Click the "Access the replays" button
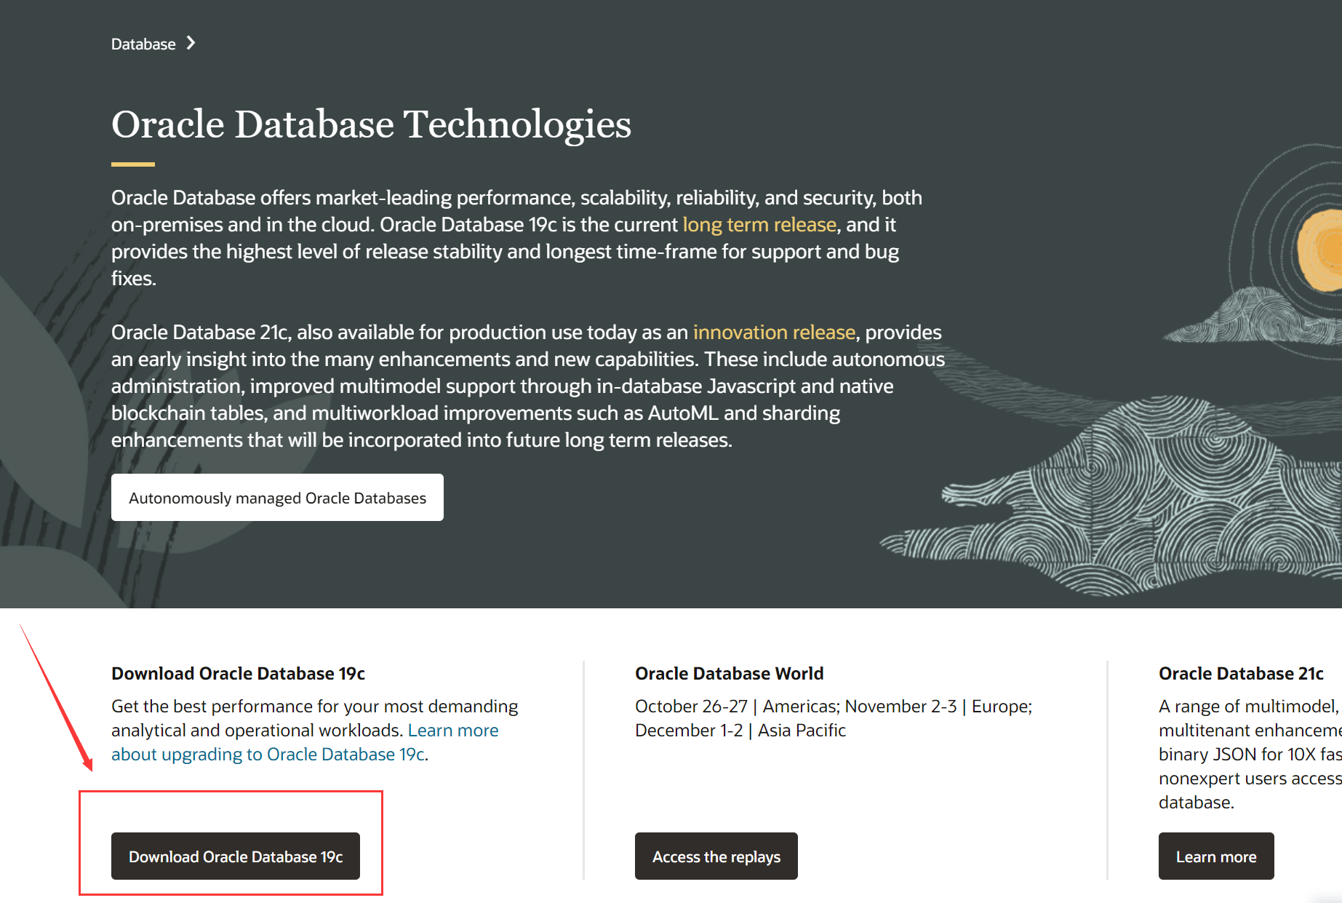This screenshot has width=1342, height=903. 716,856
